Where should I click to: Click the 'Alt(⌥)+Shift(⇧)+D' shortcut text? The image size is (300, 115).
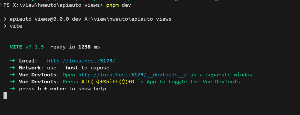click(108, 82)
